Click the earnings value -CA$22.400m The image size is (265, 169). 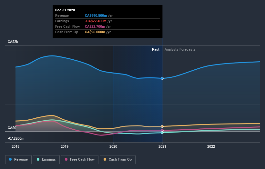[96, 21]
